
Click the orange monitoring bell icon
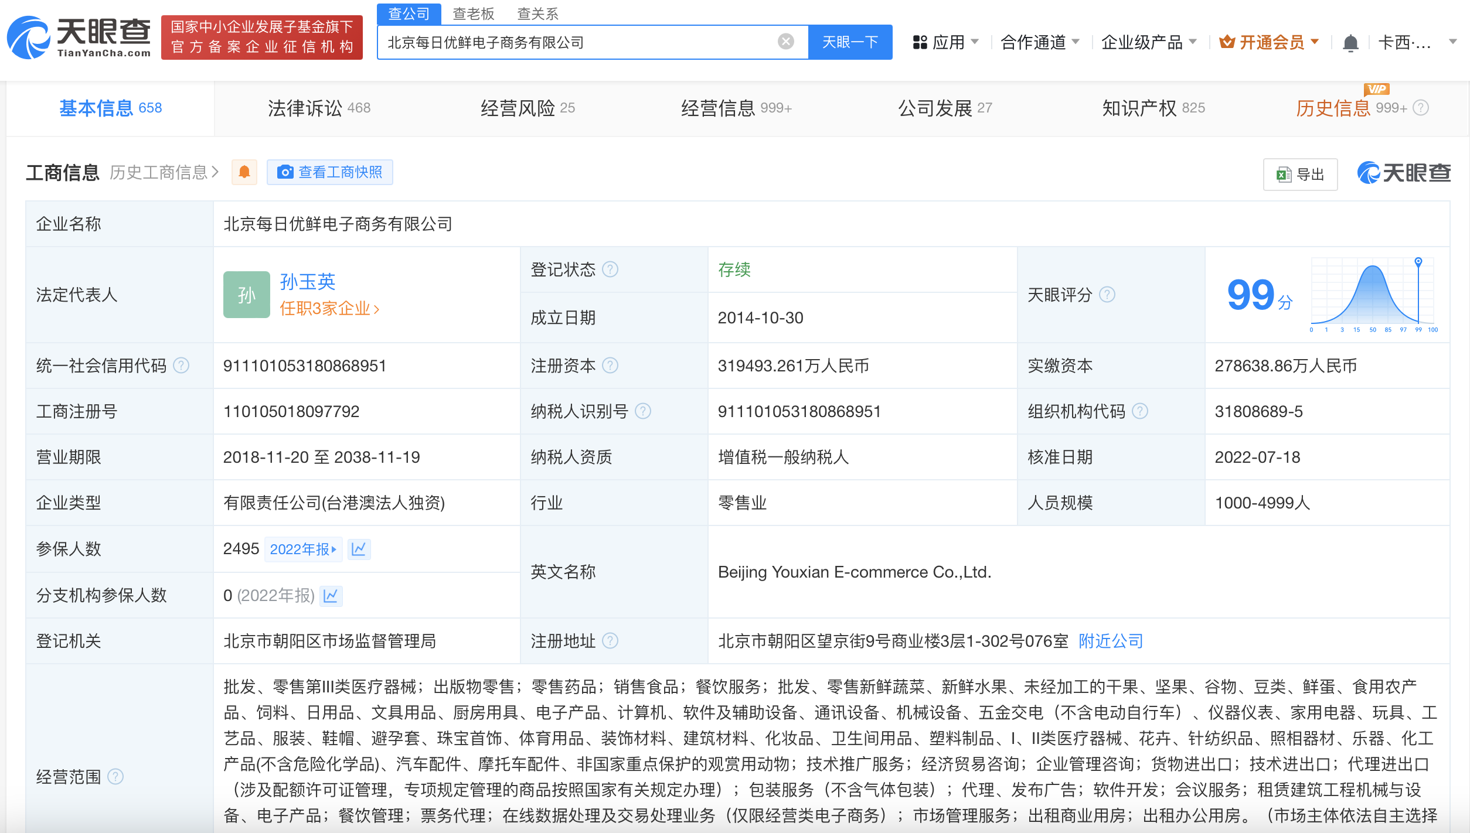[244, 172]
